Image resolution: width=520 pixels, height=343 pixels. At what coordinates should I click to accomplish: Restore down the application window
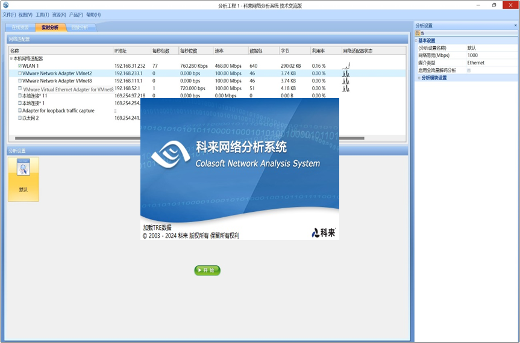494,5
